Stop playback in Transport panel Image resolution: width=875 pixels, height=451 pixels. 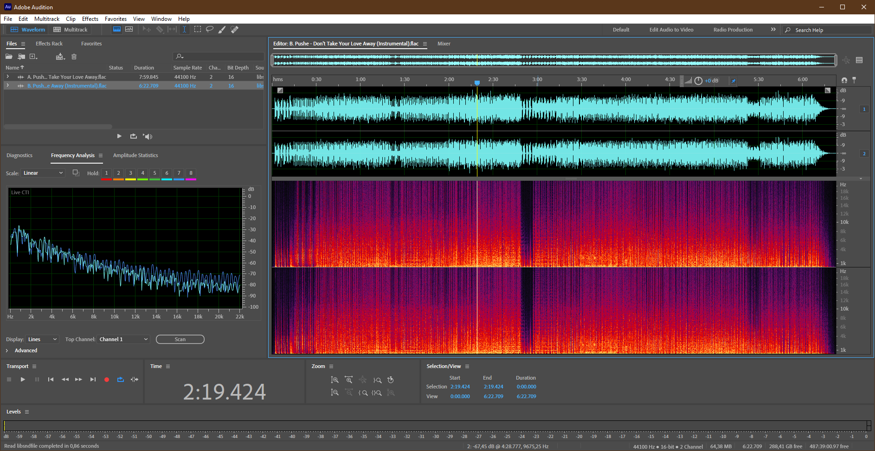9,379
